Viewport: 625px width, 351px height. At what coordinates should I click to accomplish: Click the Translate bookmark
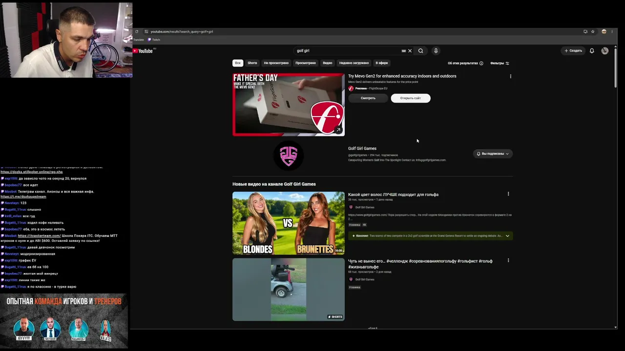139,40
